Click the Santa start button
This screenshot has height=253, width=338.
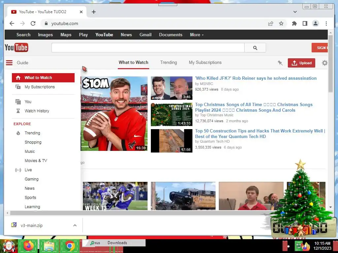pyautogui.click(x=9, y=246)
